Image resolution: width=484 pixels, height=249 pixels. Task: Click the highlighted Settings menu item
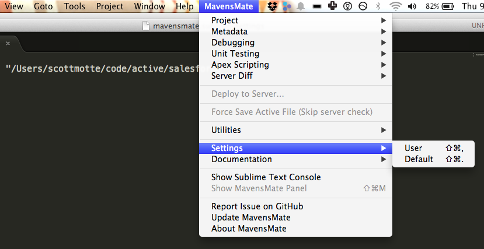click(295, 148)
